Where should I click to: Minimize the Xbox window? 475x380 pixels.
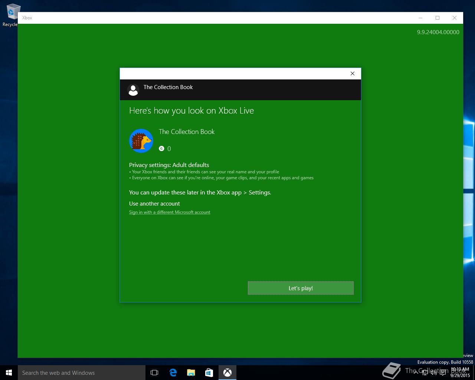point(420,18)
